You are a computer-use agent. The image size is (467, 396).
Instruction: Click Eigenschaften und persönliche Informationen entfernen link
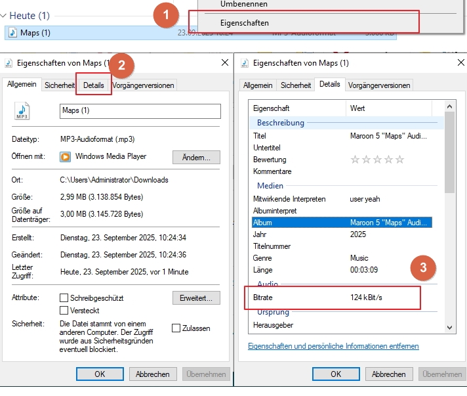[333, 346]
